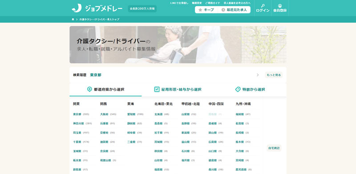The width and height of the screenshot is (356, 174).
Task: Expand search history with the chevron arrow
Action: tap(258, 75)
